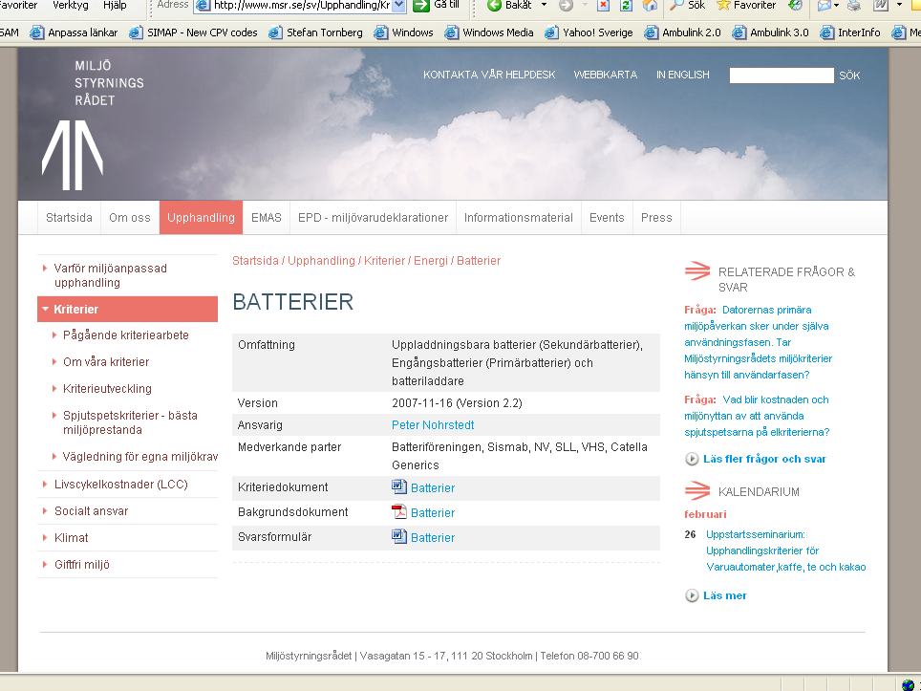Open the WEBBKARTA site map link
921x691 pixels.
[x=605, y=75]
